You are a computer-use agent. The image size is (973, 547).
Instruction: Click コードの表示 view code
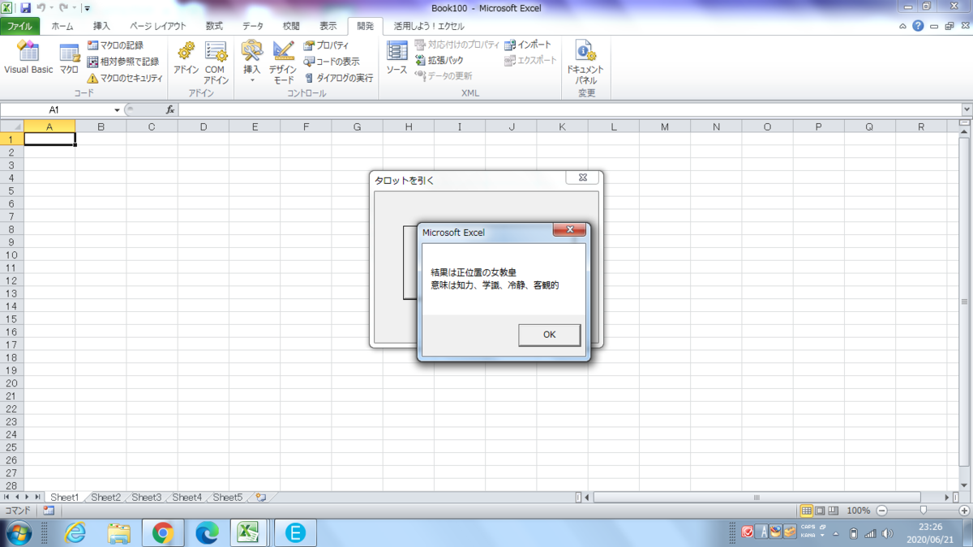click(332, 62)
